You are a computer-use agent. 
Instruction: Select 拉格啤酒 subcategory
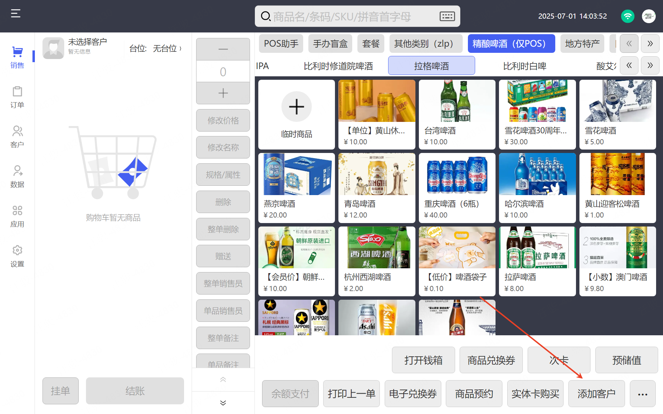[x=431, y=66]
